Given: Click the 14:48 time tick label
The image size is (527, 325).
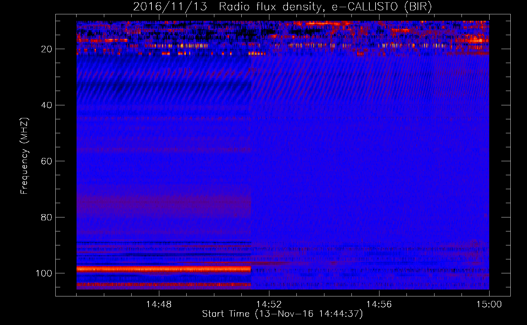Looking at the screenshot, I should tap(159, 305).
